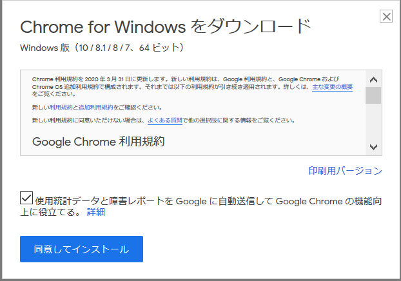Click the 使用統計データ checkbox label text
This screenshot has width=401, height=281.
tap(193, 201)
